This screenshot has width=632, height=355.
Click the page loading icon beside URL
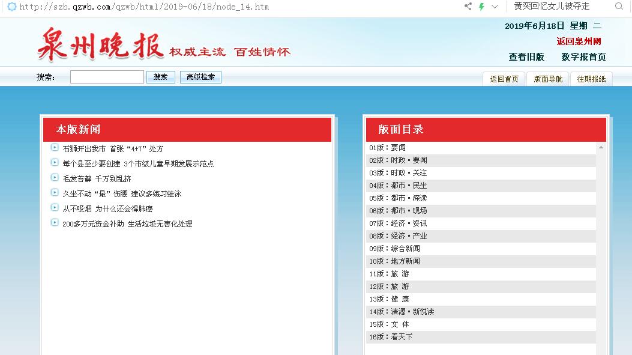pyautogui.click(x=11, y=7)
